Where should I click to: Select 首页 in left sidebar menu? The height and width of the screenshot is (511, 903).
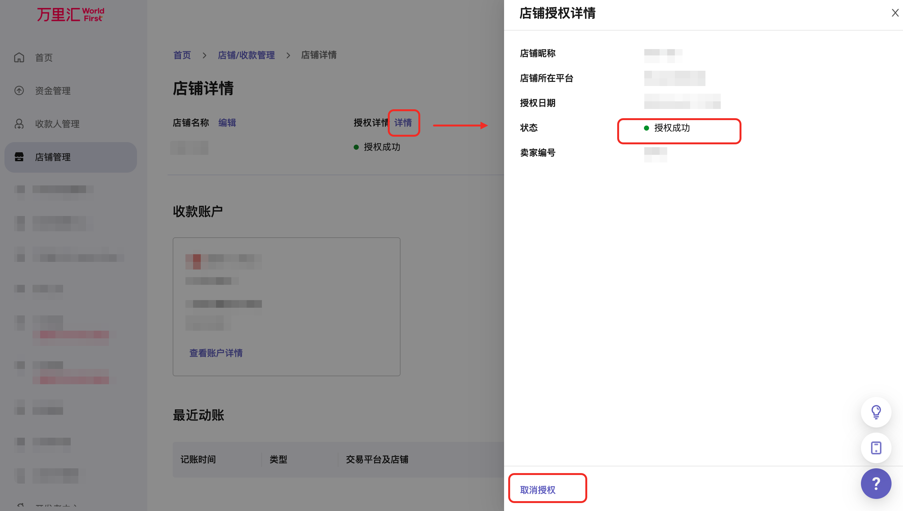[x=44, y=57]
